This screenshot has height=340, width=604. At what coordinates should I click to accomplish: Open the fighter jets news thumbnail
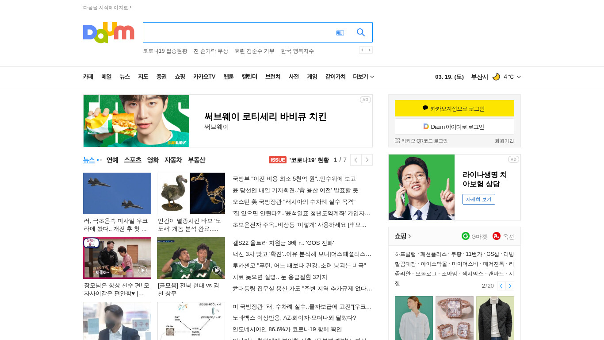click(x=117, y=193)
